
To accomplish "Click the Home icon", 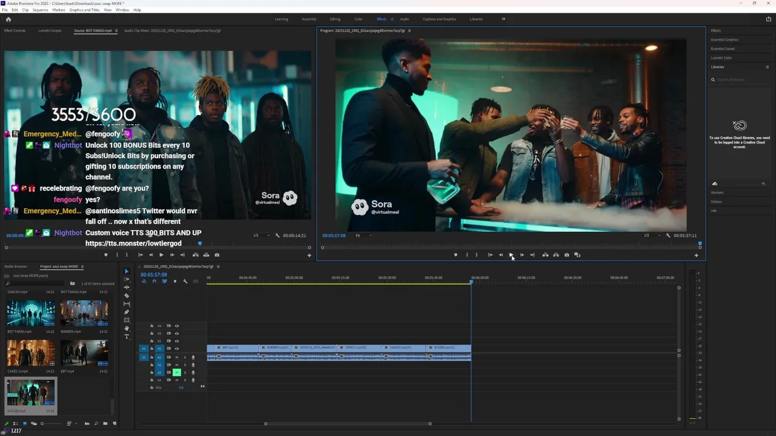I will [8, 19].
